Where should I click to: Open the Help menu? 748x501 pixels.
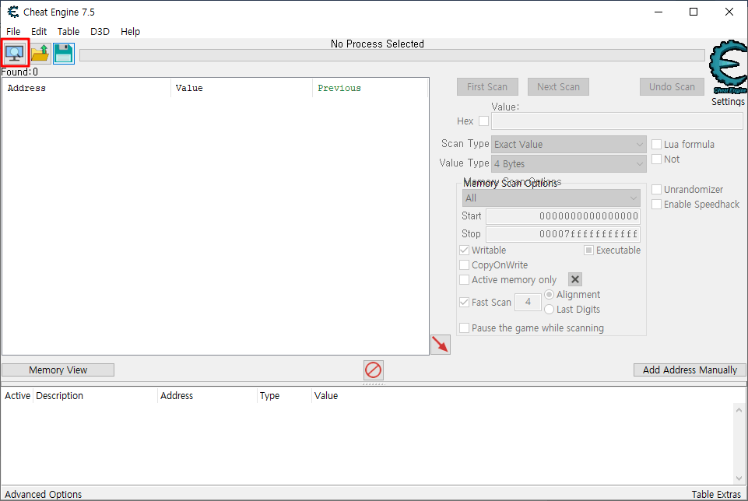[x=130, y=31]
